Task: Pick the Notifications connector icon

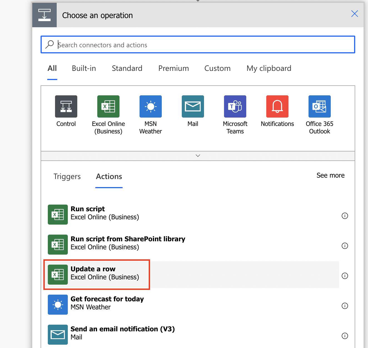Action: [277, 106]
